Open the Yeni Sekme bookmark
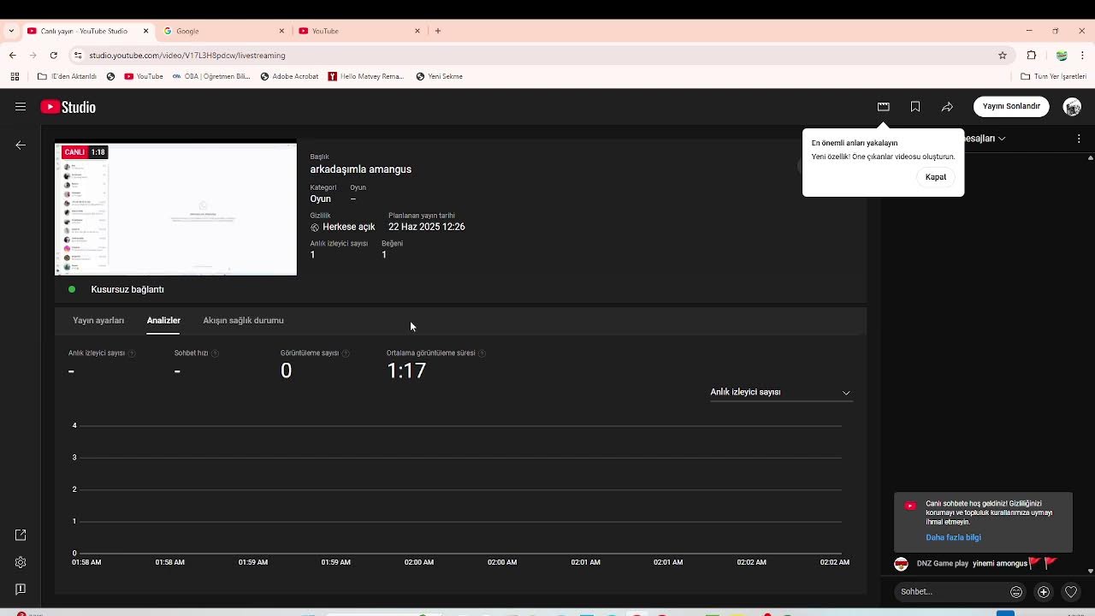This screenshot has height=616, width=1095. click(439, 76)
